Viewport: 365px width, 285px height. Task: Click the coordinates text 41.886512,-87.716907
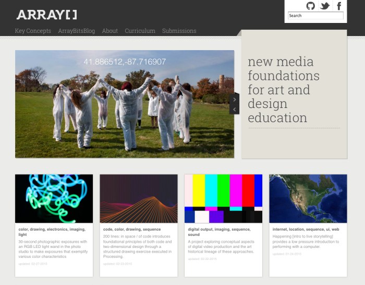pyautogui.click(x=125, y=62)
